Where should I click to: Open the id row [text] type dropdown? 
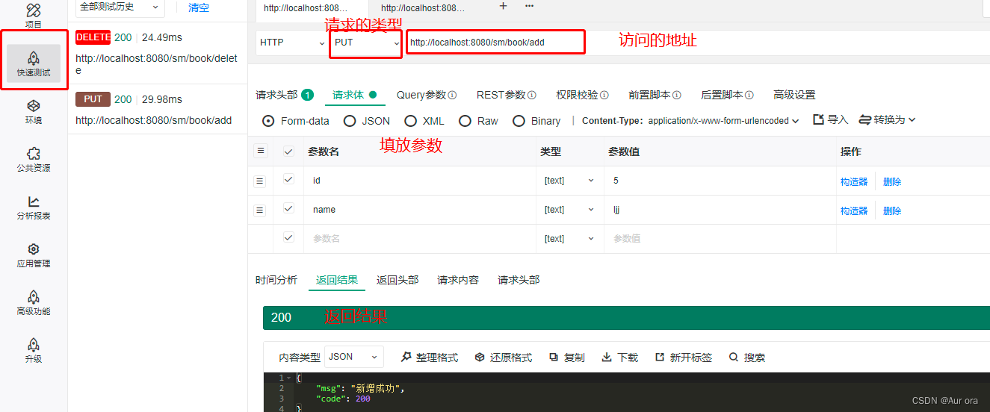(x=569, y=181)
